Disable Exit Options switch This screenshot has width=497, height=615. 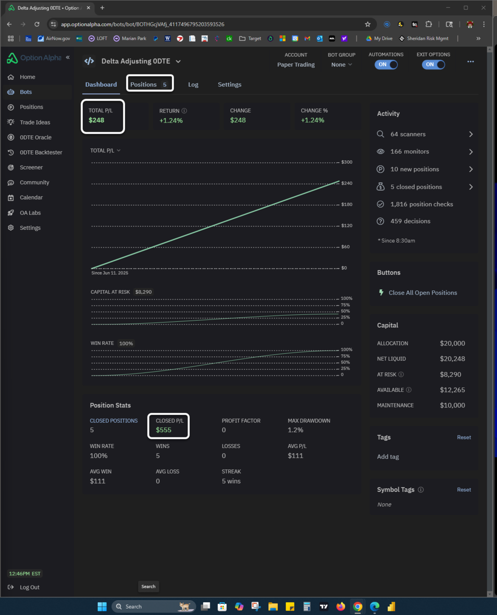[x=433, y=64]
